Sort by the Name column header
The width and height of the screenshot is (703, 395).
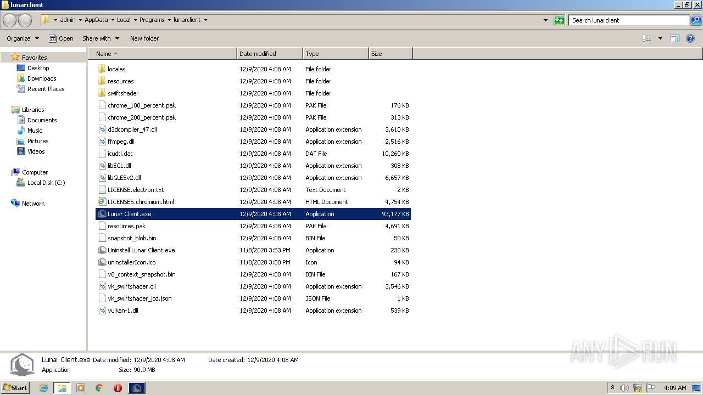162,54
